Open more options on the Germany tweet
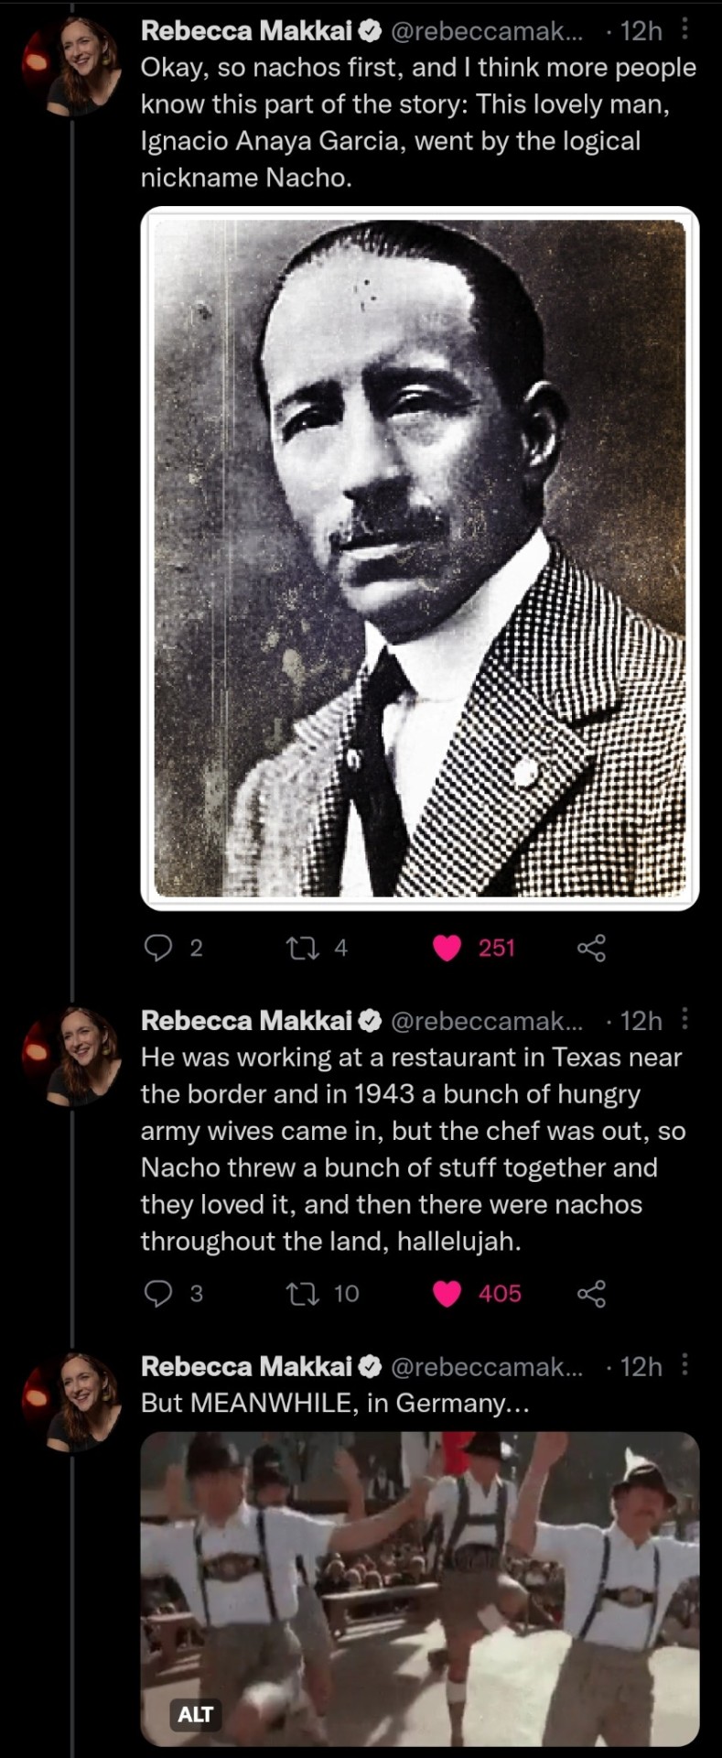The image size is (722, 1758). [x=685, y=1366]
